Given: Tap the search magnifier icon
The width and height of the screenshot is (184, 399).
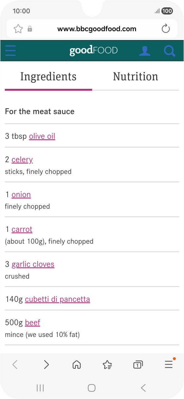Looking at the screenshot, I should click(x=169, y=51).
